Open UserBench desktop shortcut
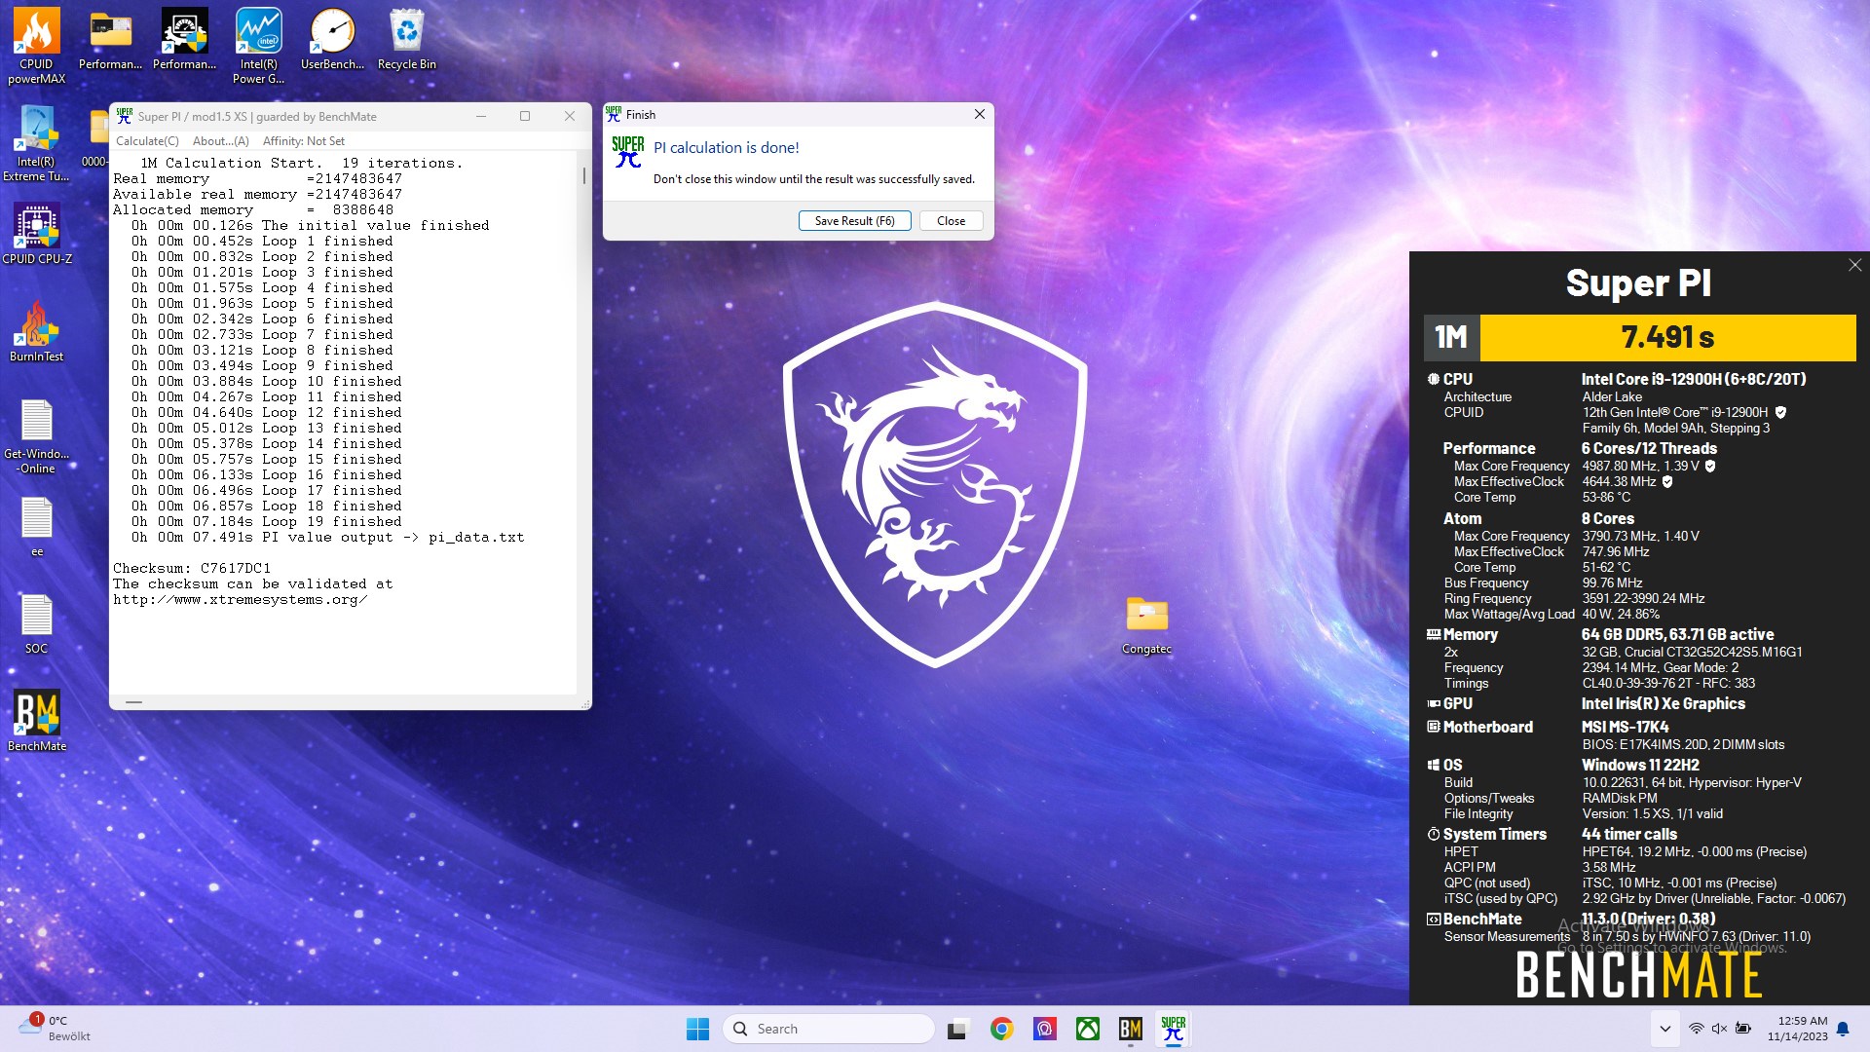The image size is (1870, 1052). [332, 39]
